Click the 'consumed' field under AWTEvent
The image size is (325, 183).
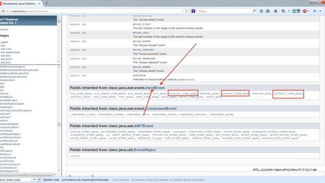[x=179, y=132]
